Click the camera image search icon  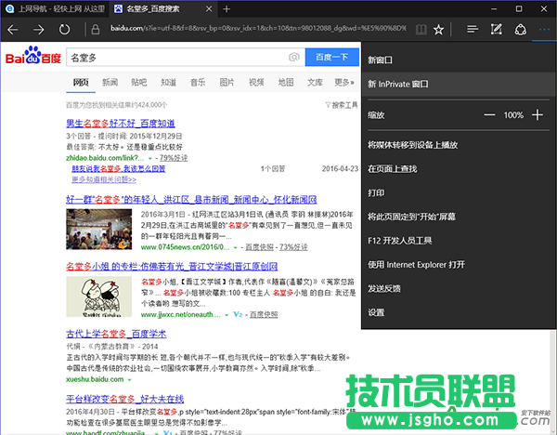pyautogui.click(x=294, y=57)
